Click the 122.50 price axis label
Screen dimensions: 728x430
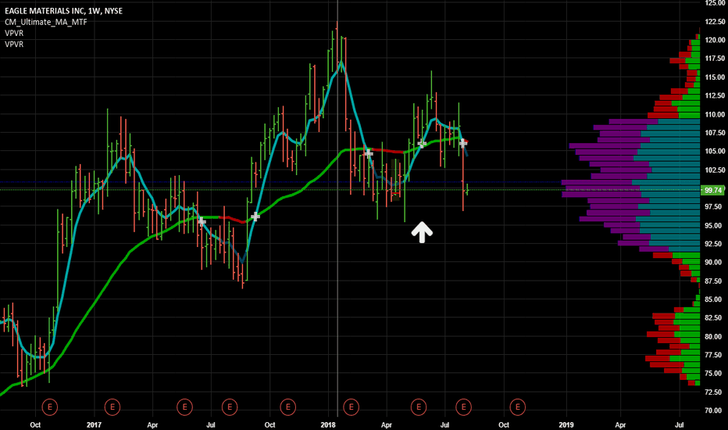(715, 21)
